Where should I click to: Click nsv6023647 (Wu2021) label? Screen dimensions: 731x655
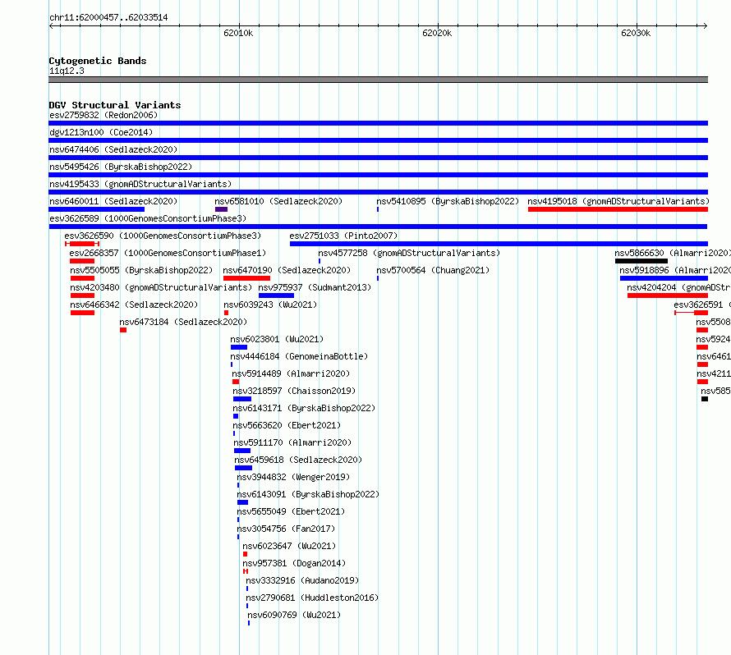[x=289, y=546]
